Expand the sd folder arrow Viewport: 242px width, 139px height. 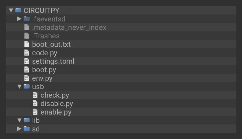click(x=19, y=129)
